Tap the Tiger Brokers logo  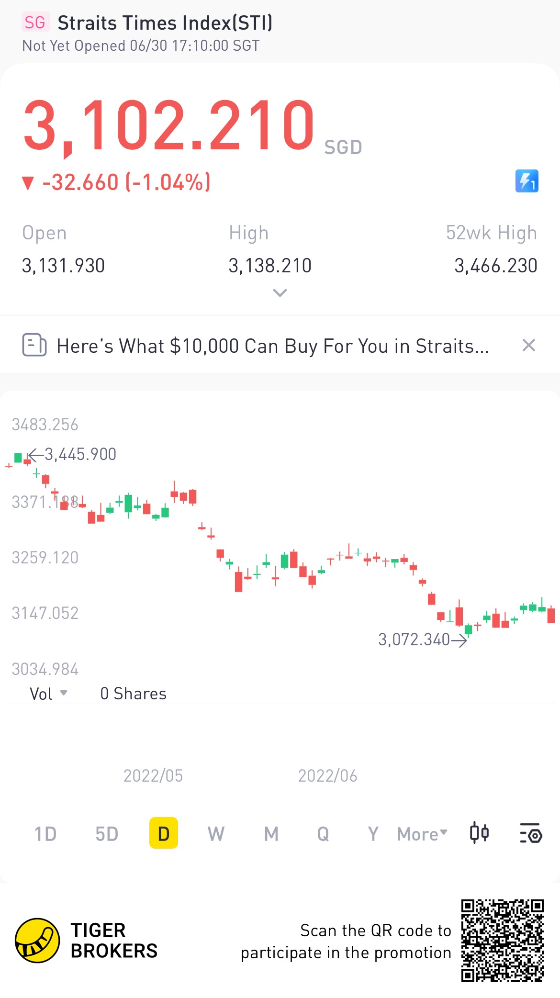[x=37, y=941]
